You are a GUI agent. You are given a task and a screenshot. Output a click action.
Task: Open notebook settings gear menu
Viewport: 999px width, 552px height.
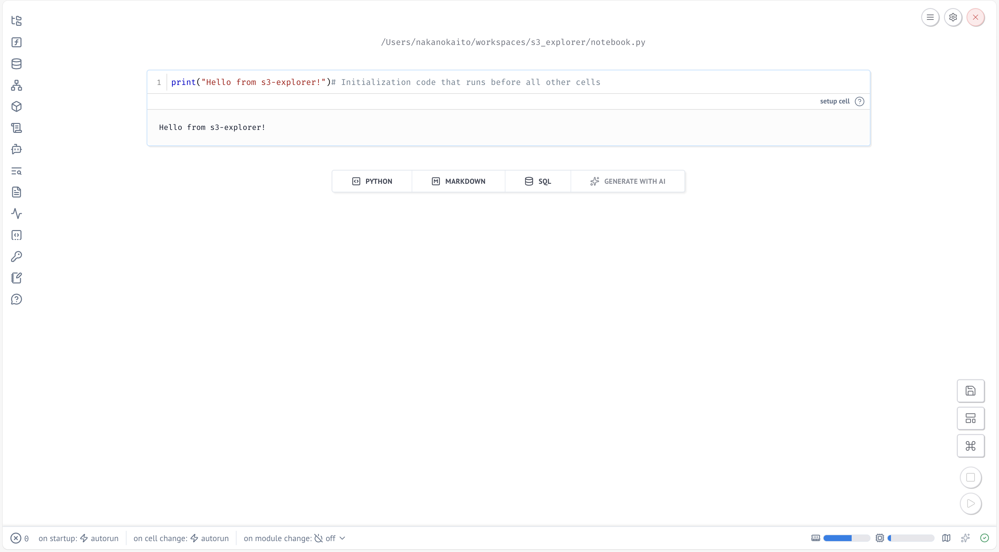pos(952,17)
